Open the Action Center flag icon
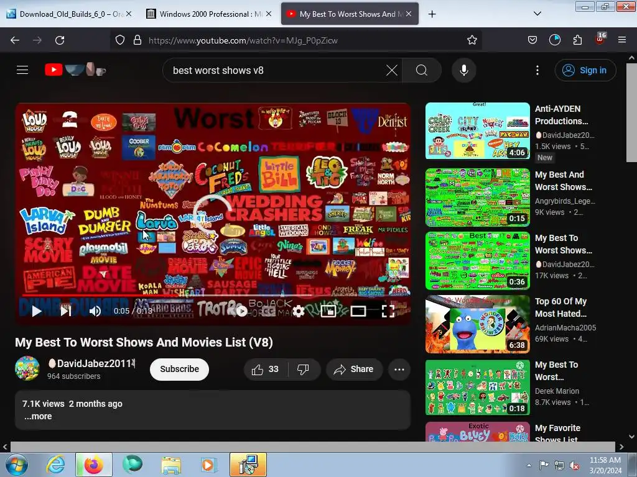The image size is (637, 477). click(544, 465)
